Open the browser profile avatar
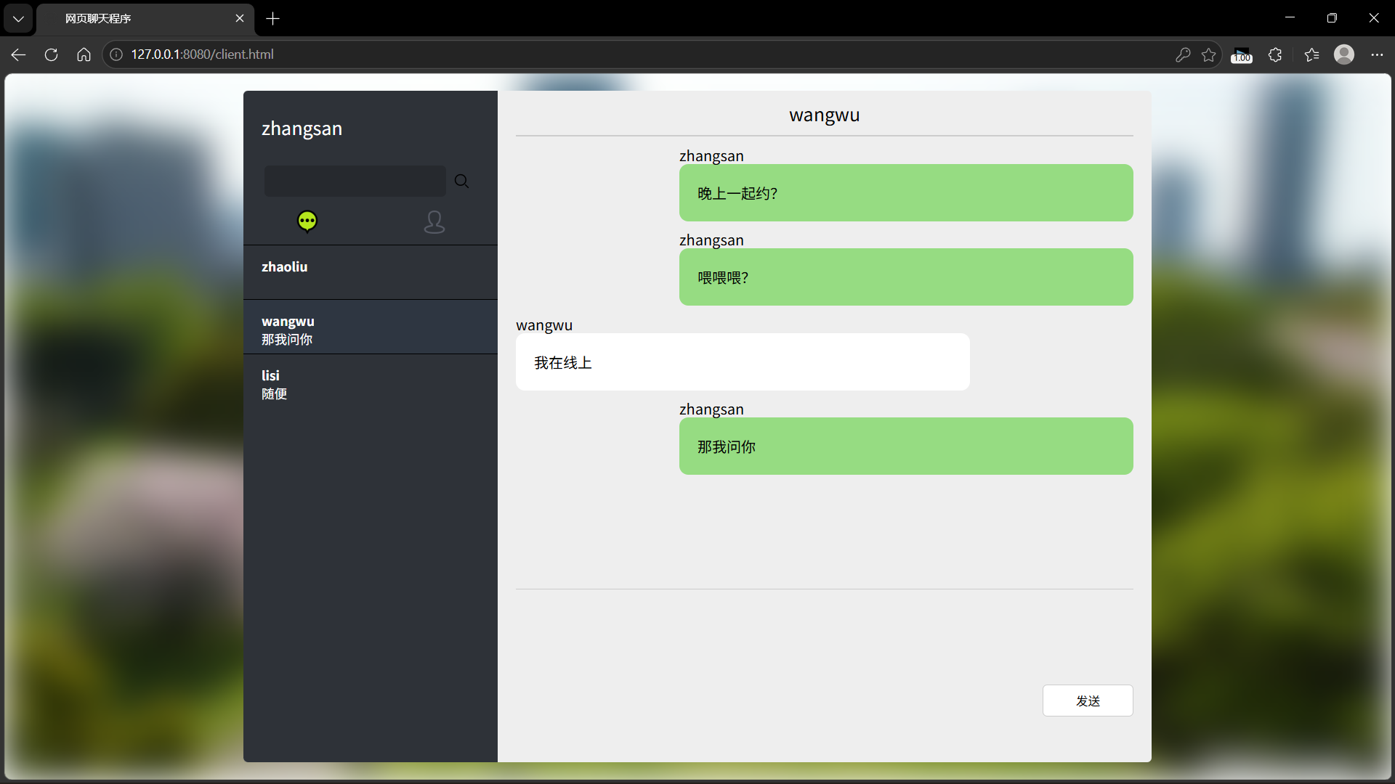 1343,54
